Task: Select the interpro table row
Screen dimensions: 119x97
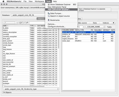Action: (31, 81)
